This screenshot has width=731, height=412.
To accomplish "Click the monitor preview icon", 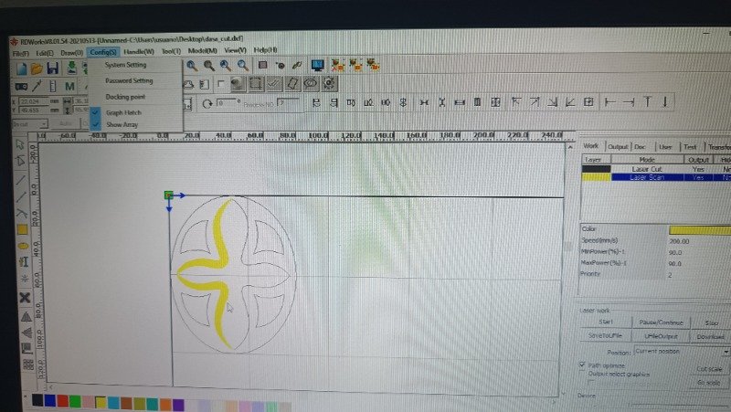I will (317, 65).
